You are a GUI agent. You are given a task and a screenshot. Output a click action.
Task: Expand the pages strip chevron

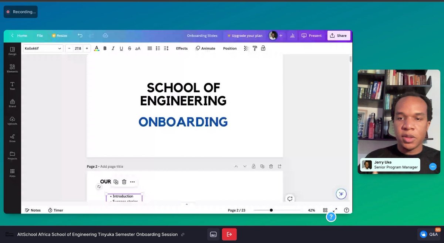(186, 204)
